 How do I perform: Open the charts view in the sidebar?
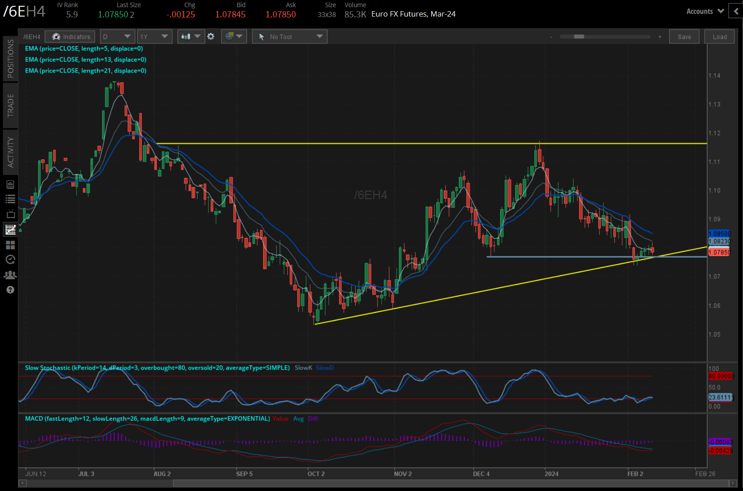[10, 230]
